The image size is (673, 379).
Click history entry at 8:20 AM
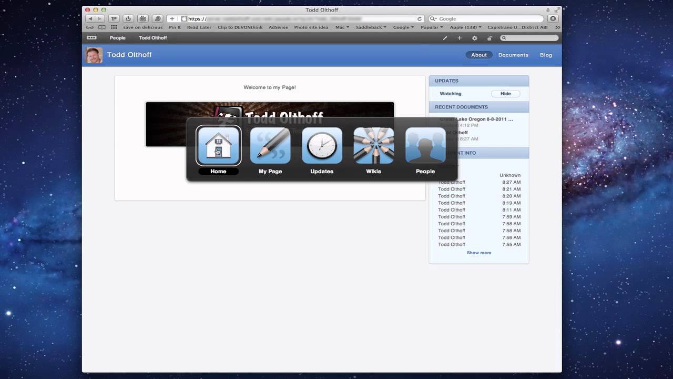tap(479, 196)
